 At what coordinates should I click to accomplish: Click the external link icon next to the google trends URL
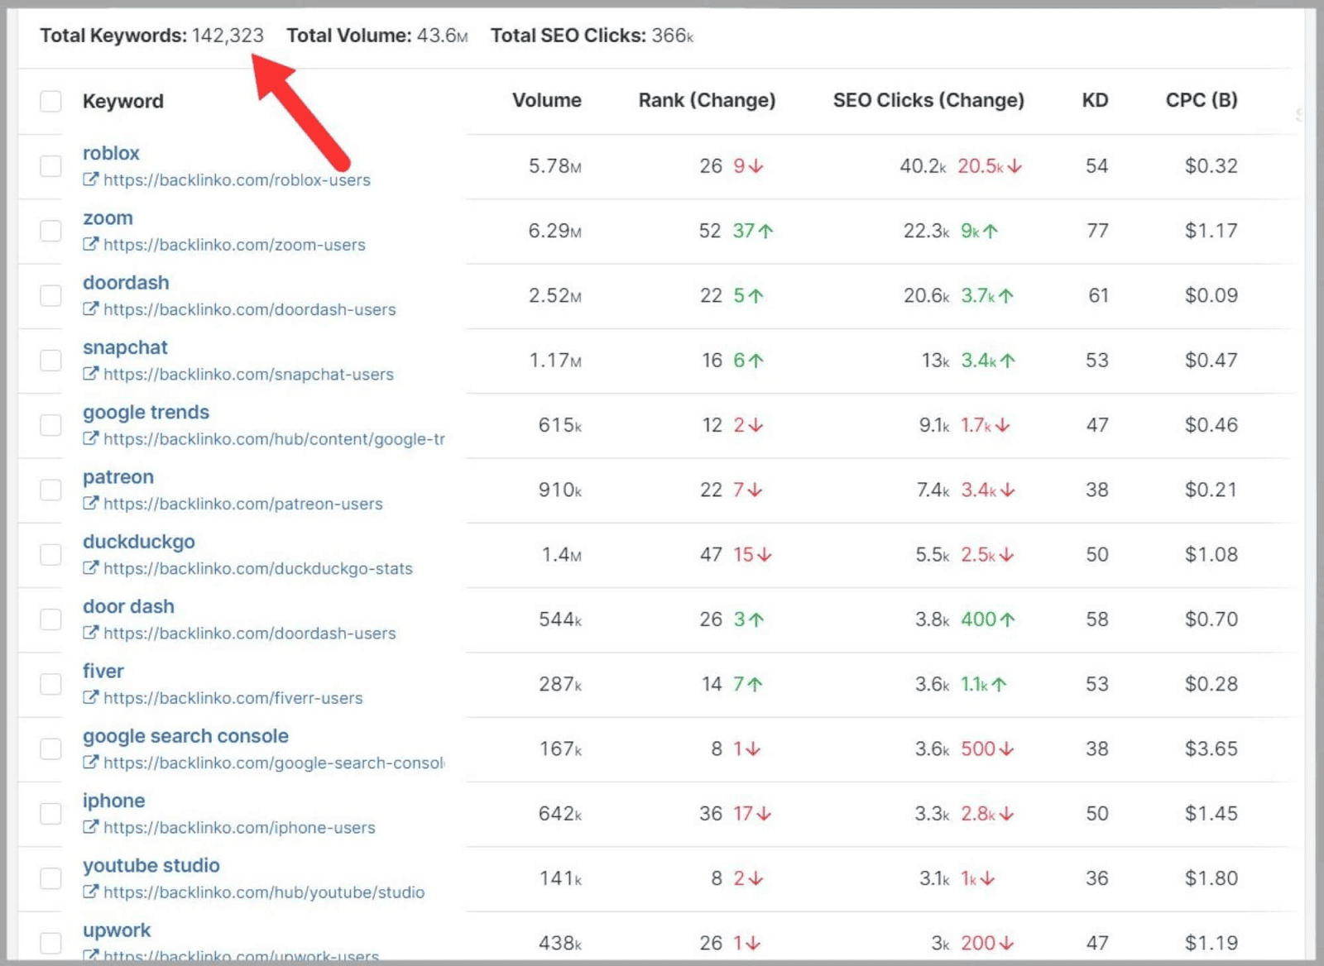pos(91,439)
